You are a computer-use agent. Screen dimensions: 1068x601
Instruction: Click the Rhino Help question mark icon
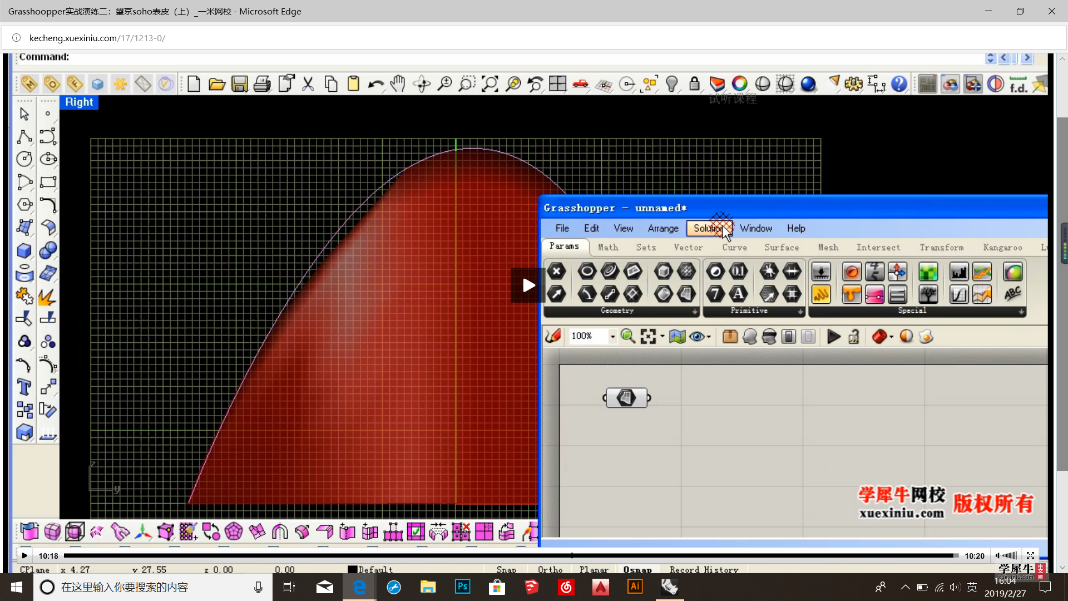[x=899, y=84]
